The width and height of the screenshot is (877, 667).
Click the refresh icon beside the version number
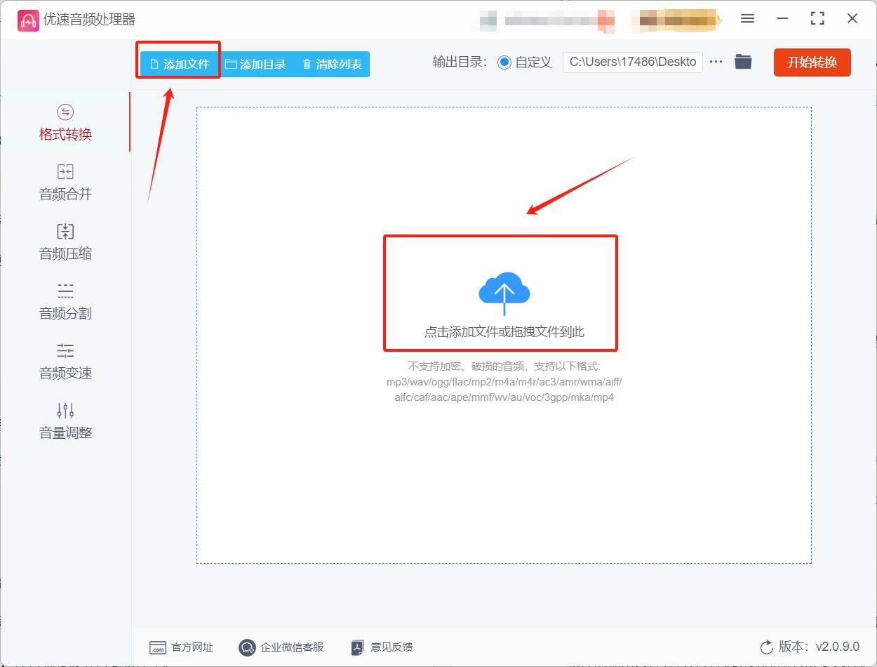pyautogui.click(x=765, y=648)
